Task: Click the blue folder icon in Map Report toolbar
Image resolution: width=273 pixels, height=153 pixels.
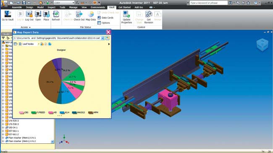Action: click(x=50, y=44)
